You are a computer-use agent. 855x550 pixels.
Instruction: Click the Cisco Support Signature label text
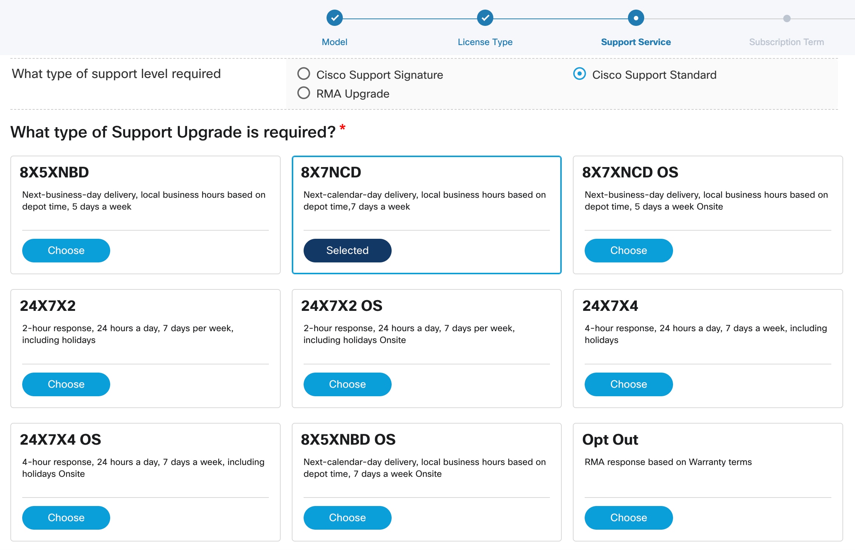click(380, 75)
